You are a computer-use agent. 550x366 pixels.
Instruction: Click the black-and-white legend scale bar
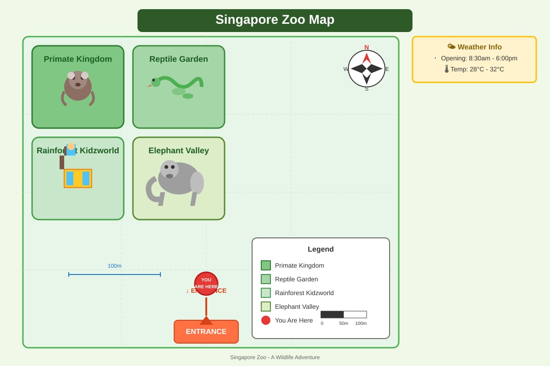tap(344, 315)
